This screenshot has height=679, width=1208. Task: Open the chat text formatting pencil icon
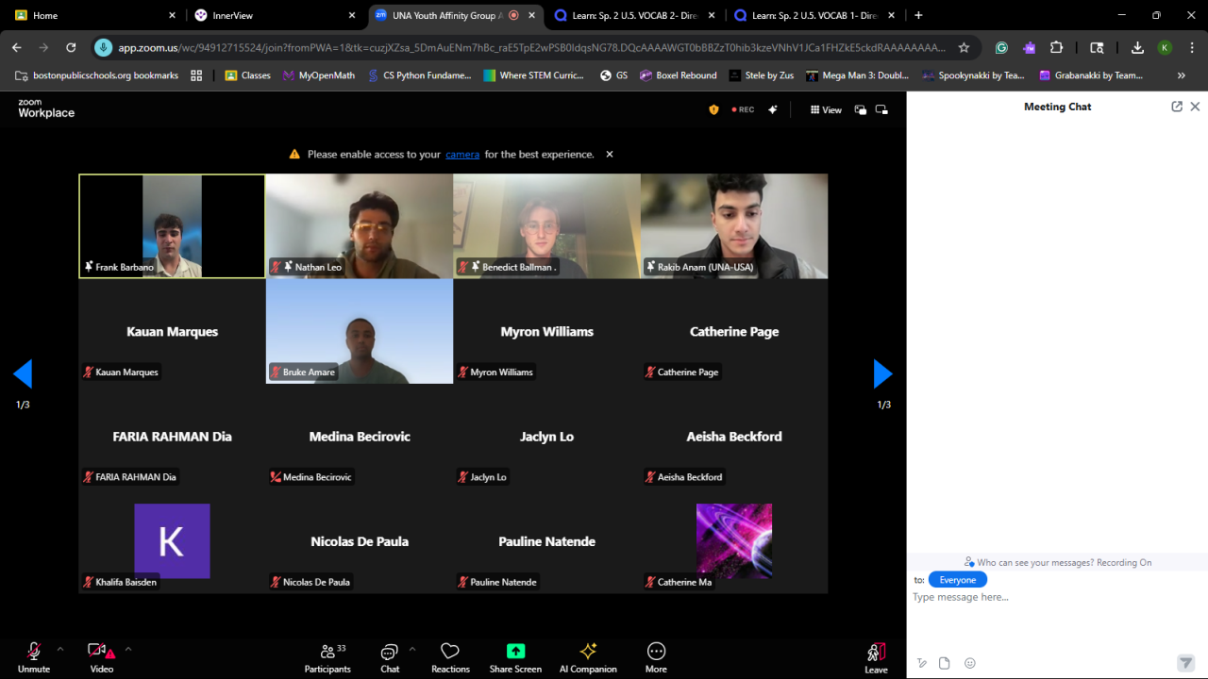tap(922, 663)
